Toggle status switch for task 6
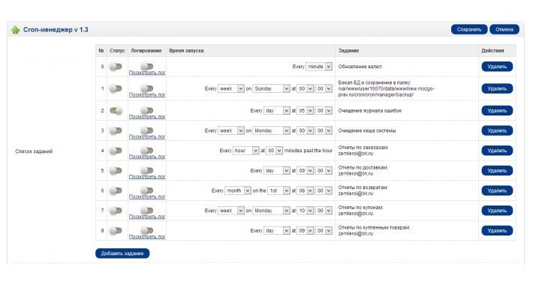 [x=116, y=191]
